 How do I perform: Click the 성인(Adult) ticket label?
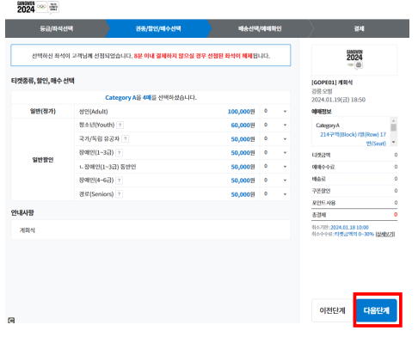pos(94,112)
